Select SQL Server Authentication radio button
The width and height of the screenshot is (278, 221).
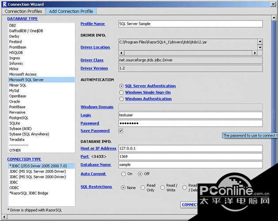[121, 86]
